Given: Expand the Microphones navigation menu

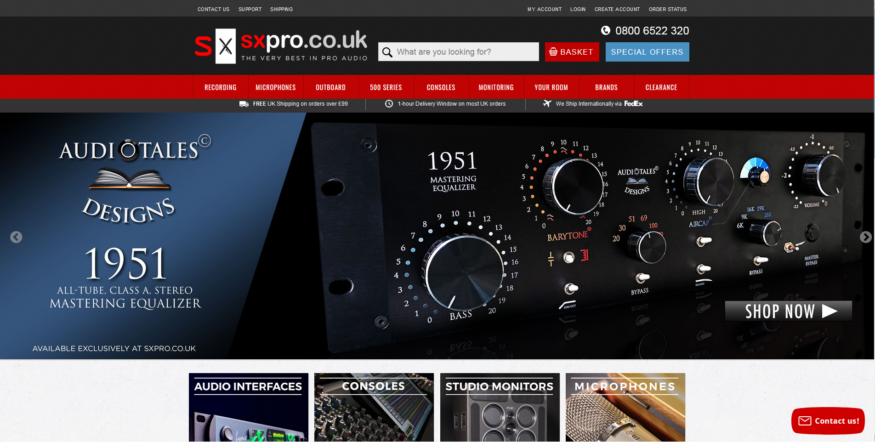Looking at the screenshot, I should (276, 87).
